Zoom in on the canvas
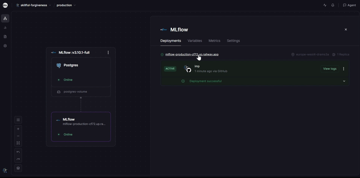 (x=18, y=129)
